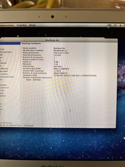The height and width of the screenshot is (167, 125).
Task: Click the '2 GB' memory value
Action: point(56,64)
